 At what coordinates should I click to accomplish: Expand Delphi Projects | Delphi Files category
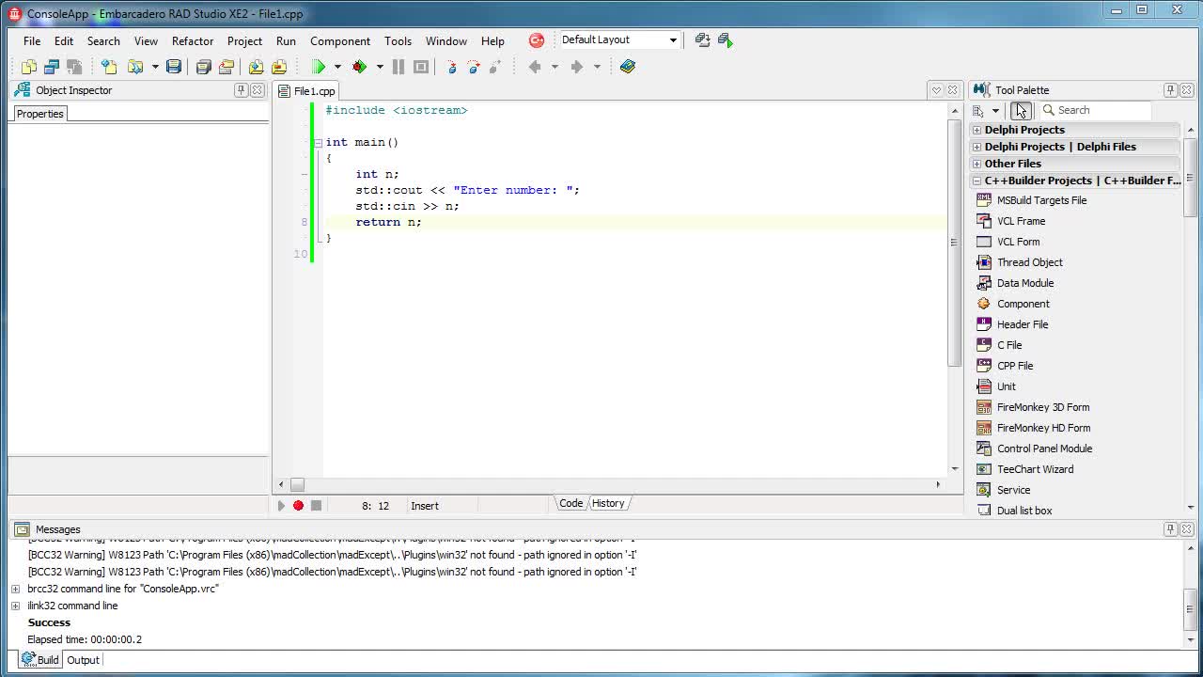tap(976, 147)
